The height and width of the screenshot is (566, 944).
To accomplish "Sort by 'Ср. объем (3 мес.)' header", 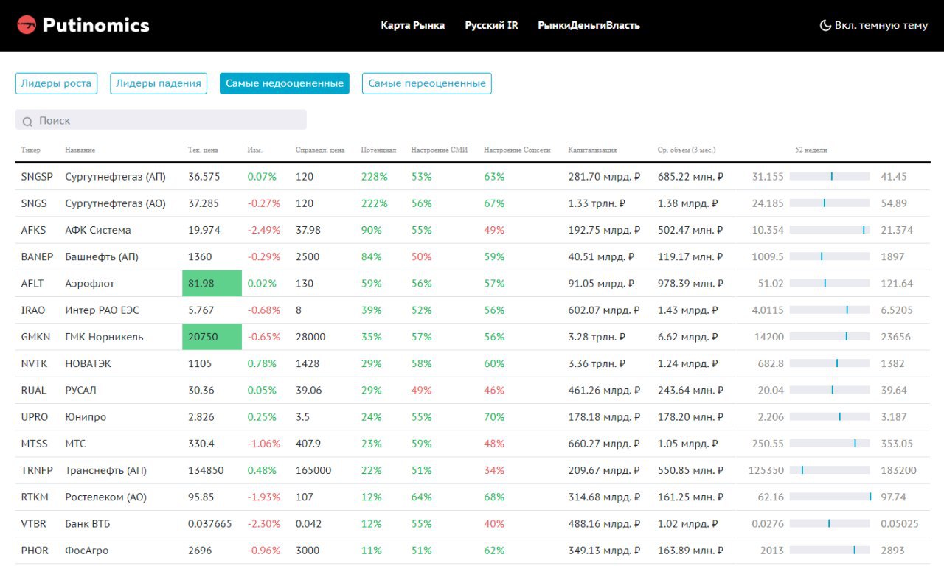I will click(687, 150).
